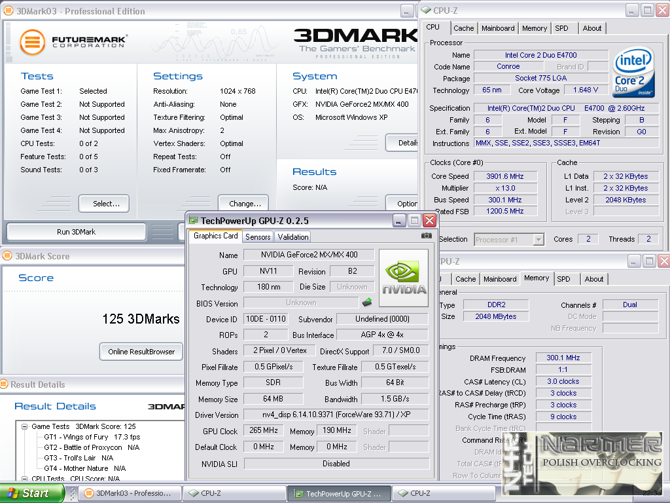Select the last CPU-Z taskbar button
The image size is (670, 503).
point(443,493)
